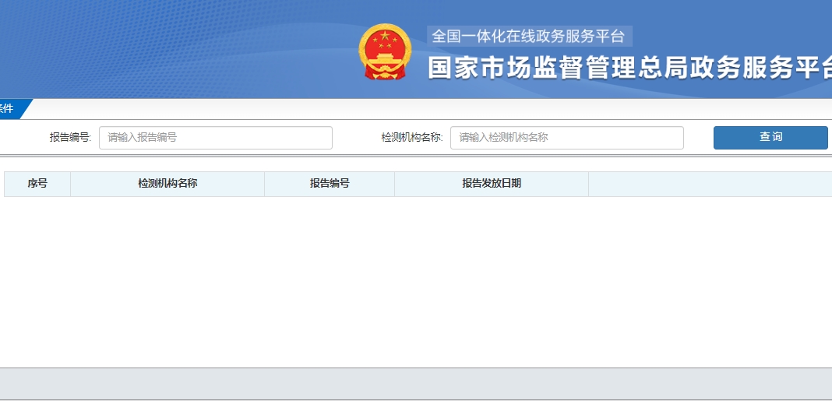Screen dimensions: 832x401
Task: Click blank space between input and 检测机构名称 label
Action: (356, 138)
